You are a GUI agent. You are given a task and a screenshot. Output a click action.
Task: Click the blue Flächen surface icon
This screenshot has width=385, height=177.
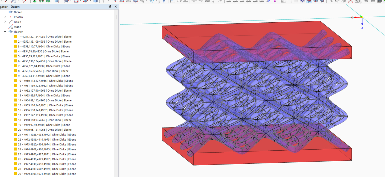pos(11,32)
